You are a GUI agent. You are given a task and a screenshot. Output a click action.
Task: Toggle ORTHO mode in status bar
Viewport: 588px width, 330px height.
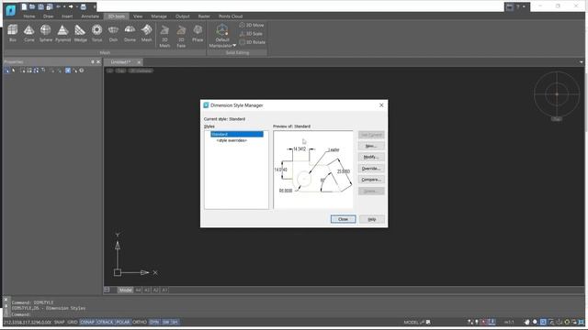click(x=140, y=322)
